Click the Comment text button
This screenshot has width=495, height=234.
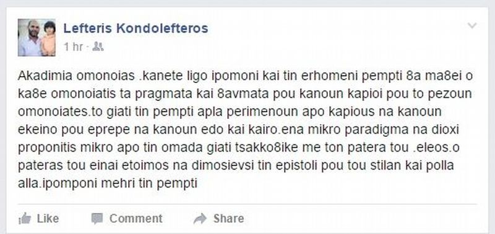[136, 218]
